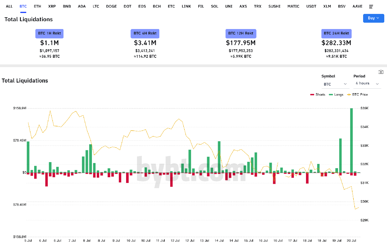Image resolution: width=387 pixels, height=248 pixels.
Task: Click the BTC 4H Rekt badge
Action: coord(145,33)
